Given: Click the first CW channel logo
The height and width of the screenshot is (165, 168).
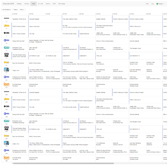Looking at the screenshot, I should [x=7, y=48].
